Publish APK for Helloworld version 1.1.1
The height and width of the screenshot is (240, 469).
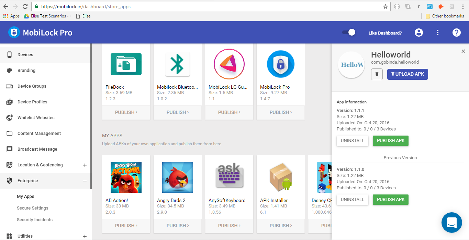tap(391, 141)
